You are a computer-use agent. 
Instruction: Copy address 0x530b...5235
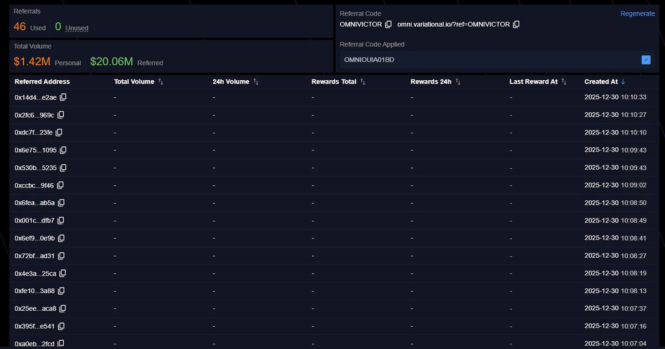click(x=63, y=168)
